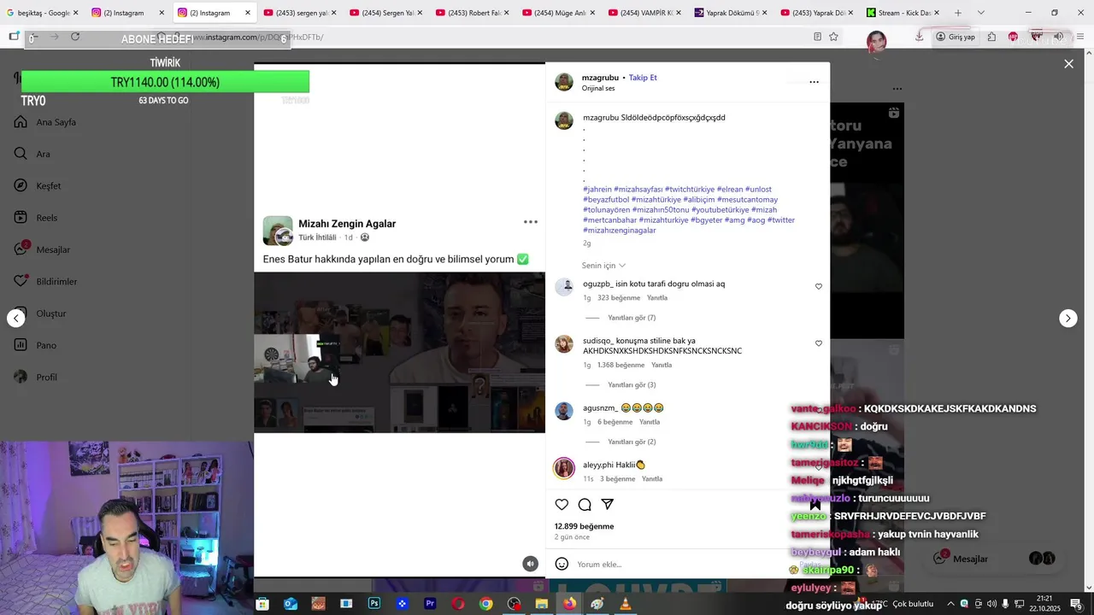1094x615 pixels.
Task: Open Chrome from the taskbar
Action: [x=485, y=604]
